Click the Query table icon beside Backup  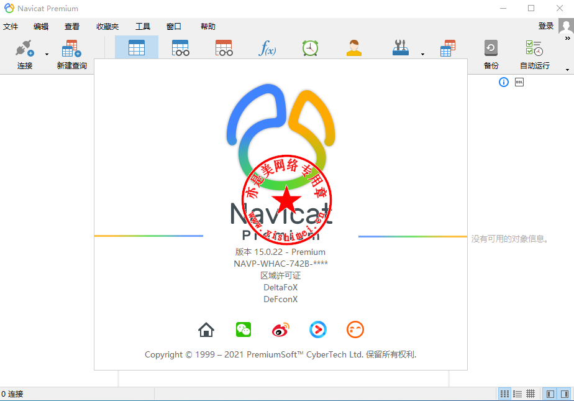(x=448, y=48)
